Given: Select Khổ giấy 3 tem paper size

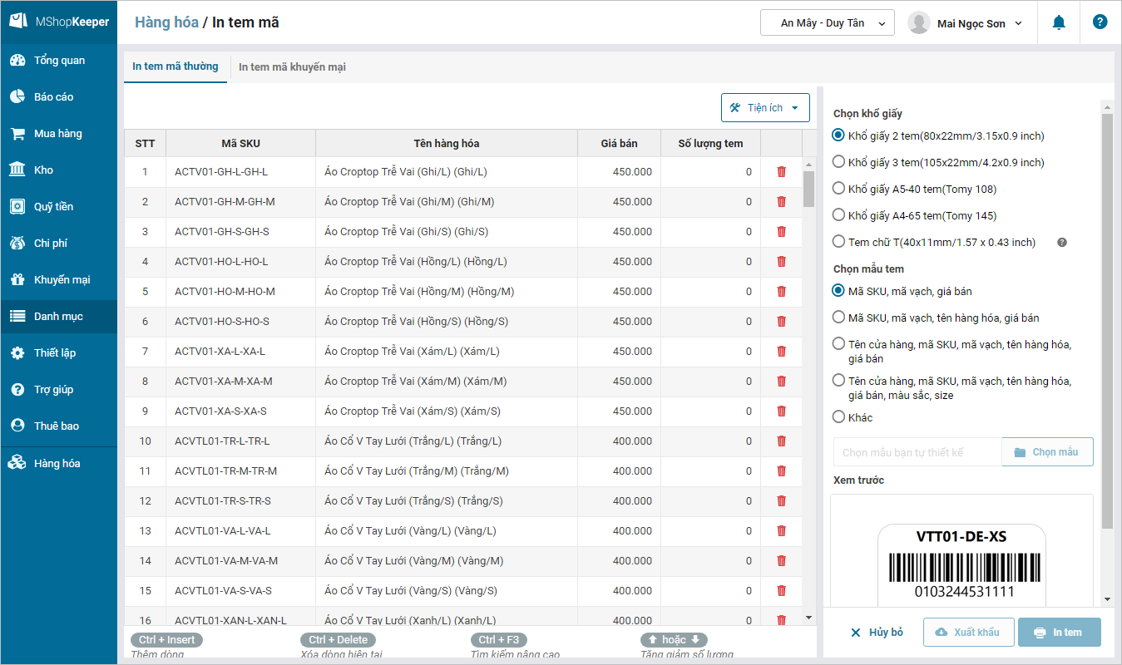Looking at the screenshot, I should (839, 162).
